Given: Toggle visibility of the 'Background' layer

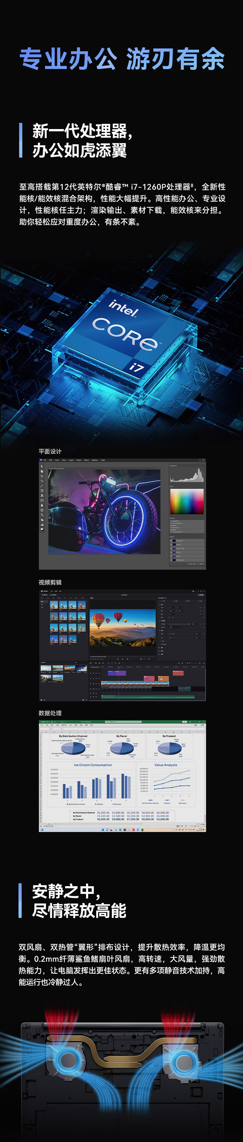Looking at the screenshot, I should pos(171,560).
